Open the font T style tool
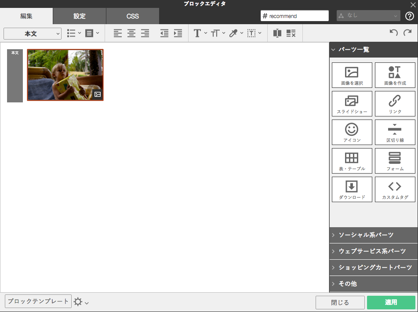 click(x=200, y=33)
